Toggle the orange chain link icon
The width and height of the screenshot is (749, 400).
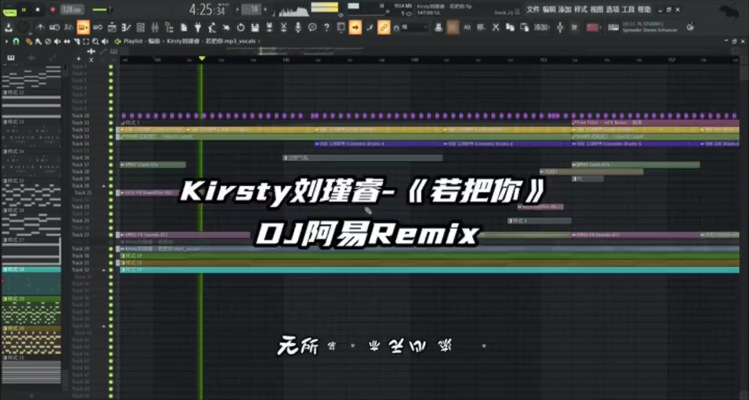[x=383, y=27]
